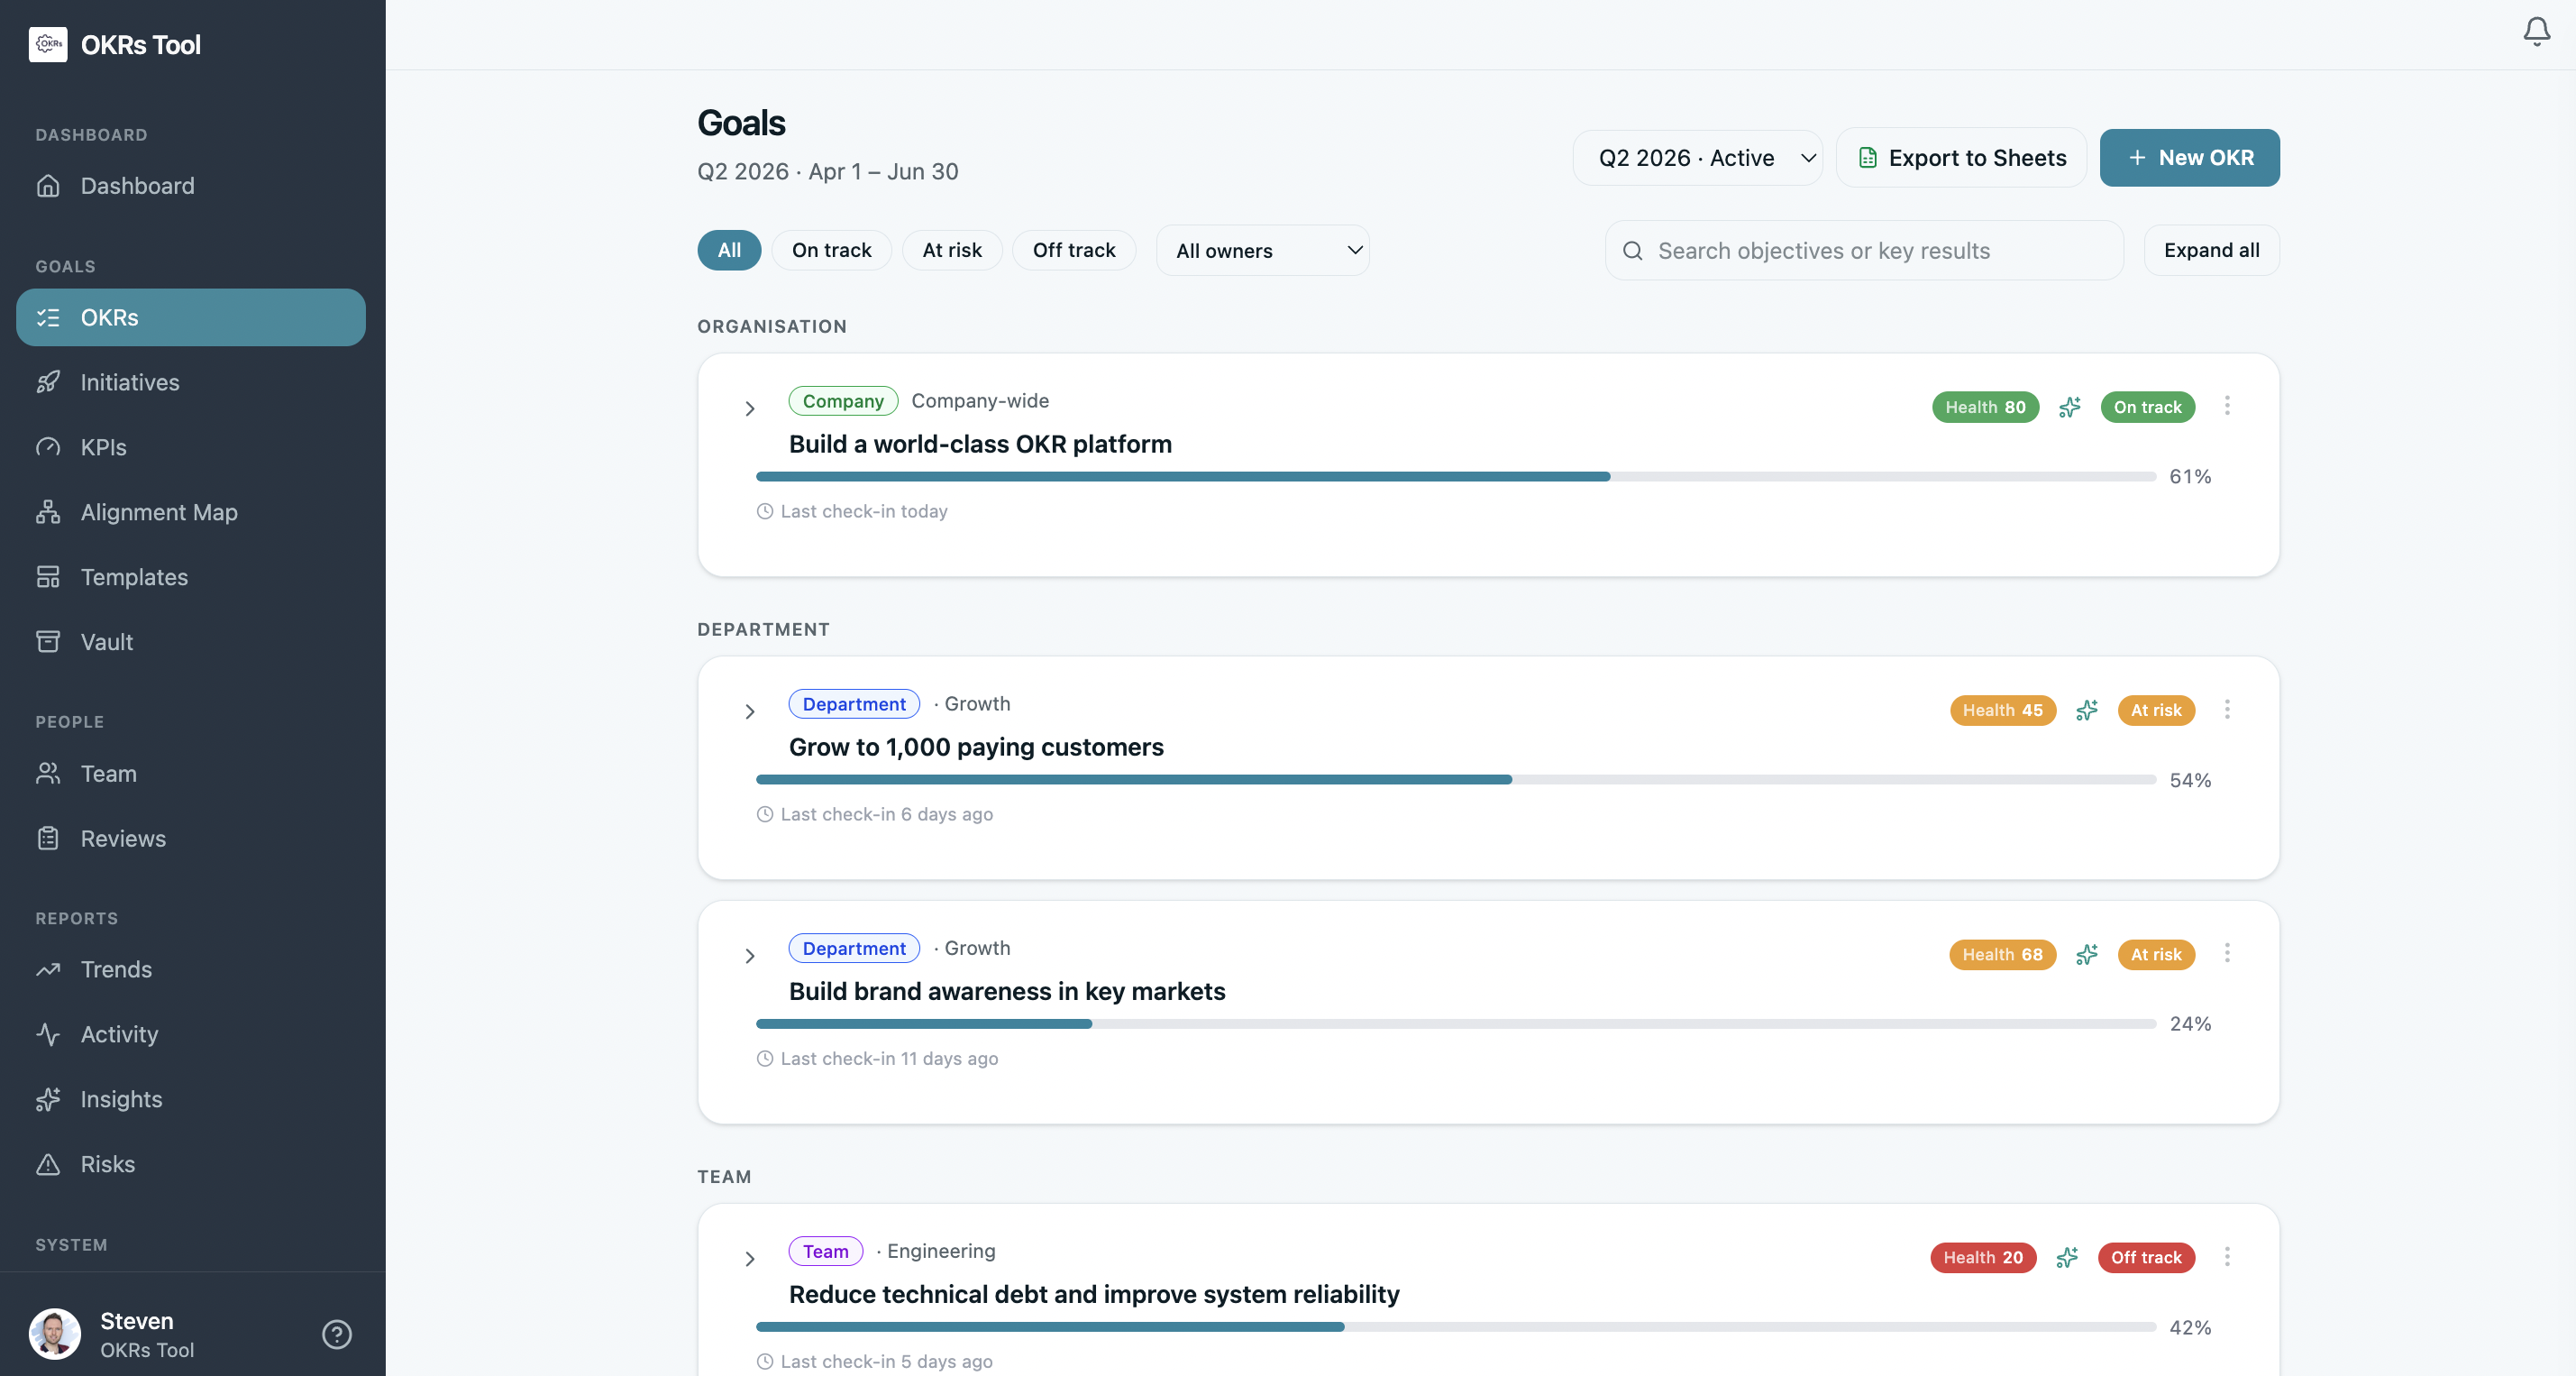Open the Activity report
Viewport: 2576px width, 1376px height.
click(119, 1033)
